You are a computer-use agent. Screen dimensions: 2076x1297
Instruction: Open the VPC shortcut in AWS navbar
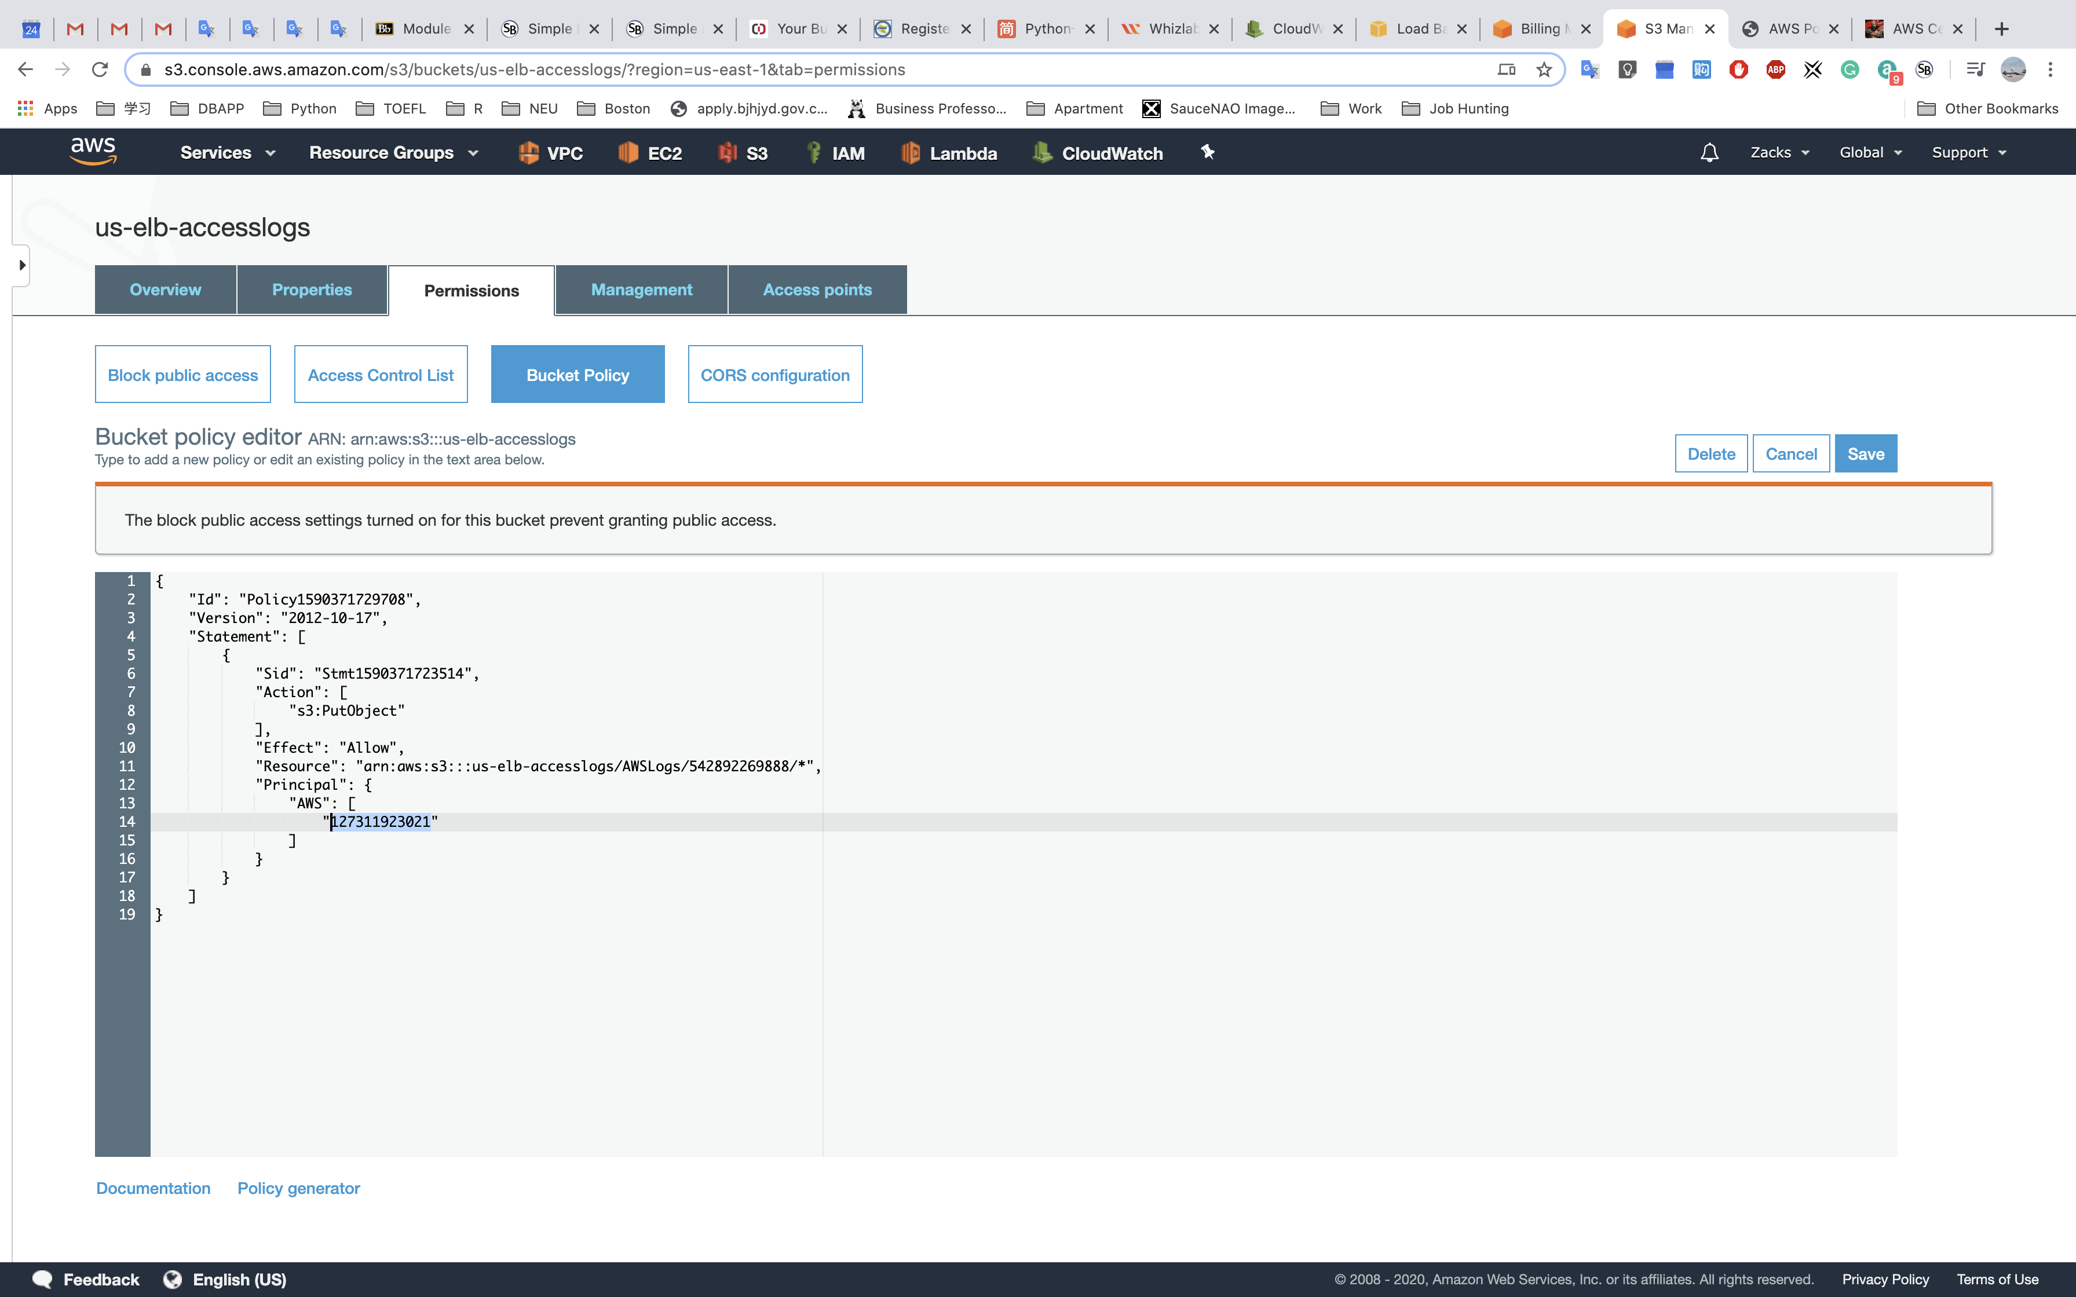551,153
